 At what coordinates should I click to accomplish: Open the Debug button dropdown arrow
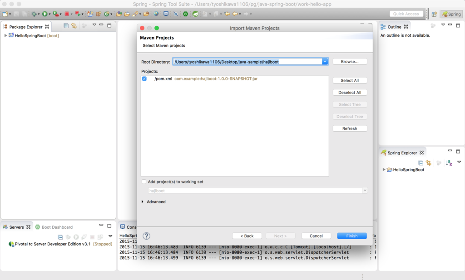point(39,14)
